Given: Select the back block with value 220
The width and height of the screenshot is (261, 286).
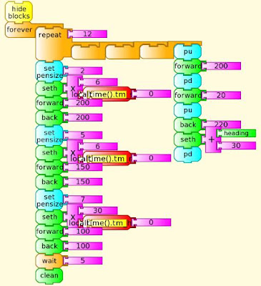Looking at the screenshot, I should 188,124.
